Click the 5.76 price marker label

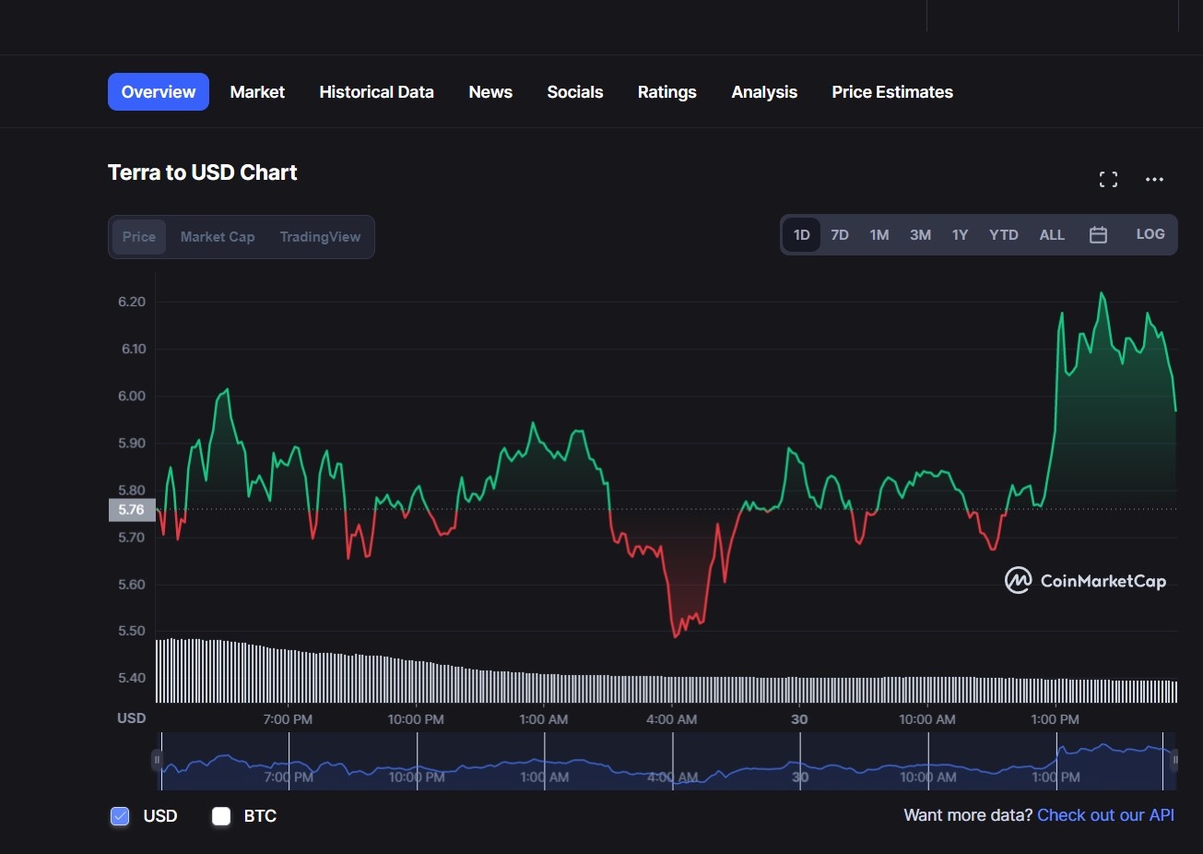click(131, 510)
